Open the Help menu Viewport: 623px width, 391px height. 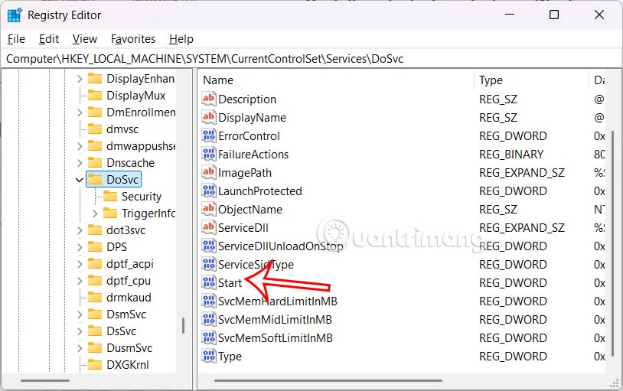pyautogui.click(x=181, y=39)
